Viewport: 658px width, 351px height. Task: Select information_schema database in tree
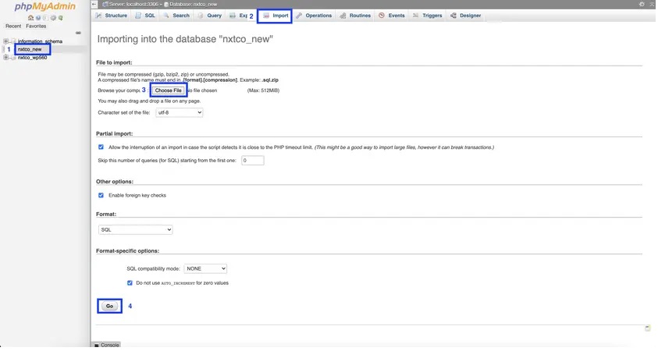[40, 41]
